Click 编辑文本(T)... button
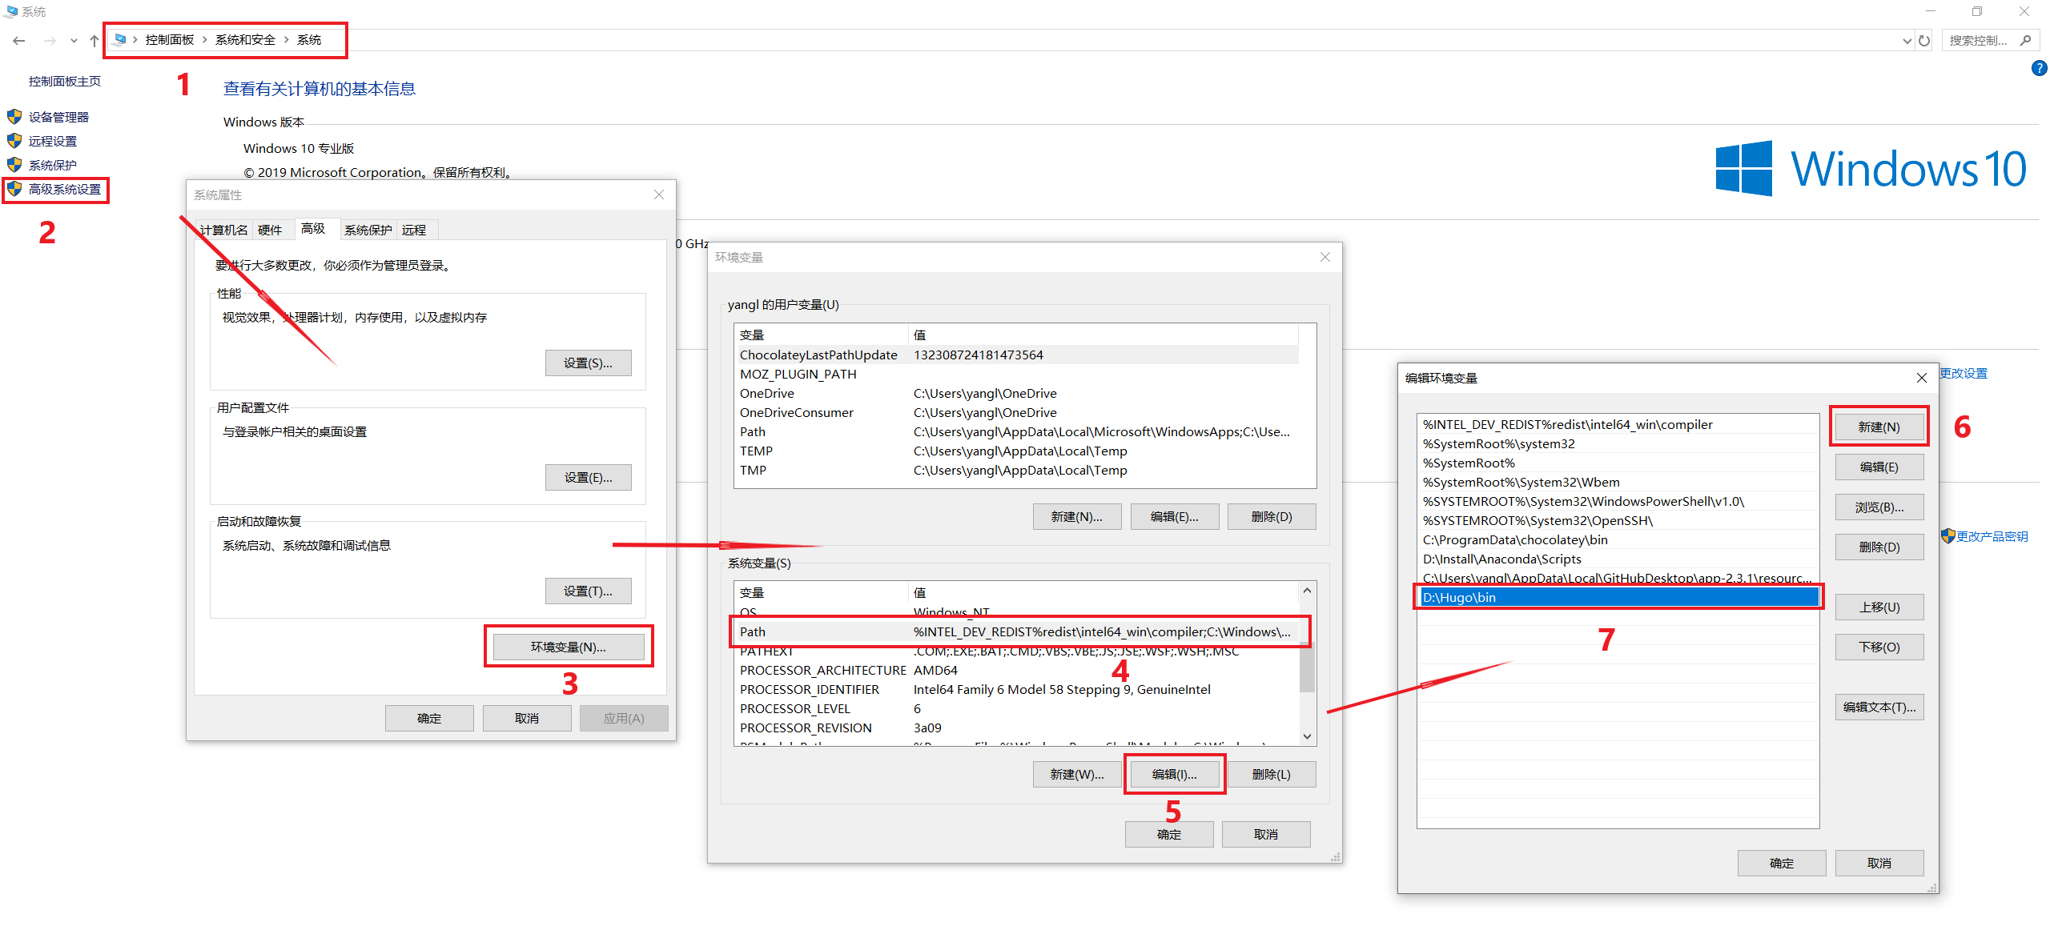Viewport: 2050px width, 934px height. click(x=1879, y=707)
